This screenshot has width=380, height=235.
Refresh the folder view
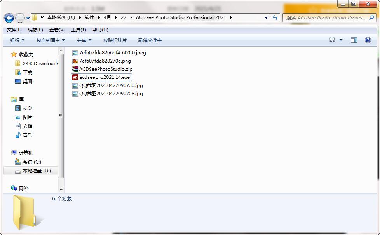pyautogui.click(x=275, y=18)
